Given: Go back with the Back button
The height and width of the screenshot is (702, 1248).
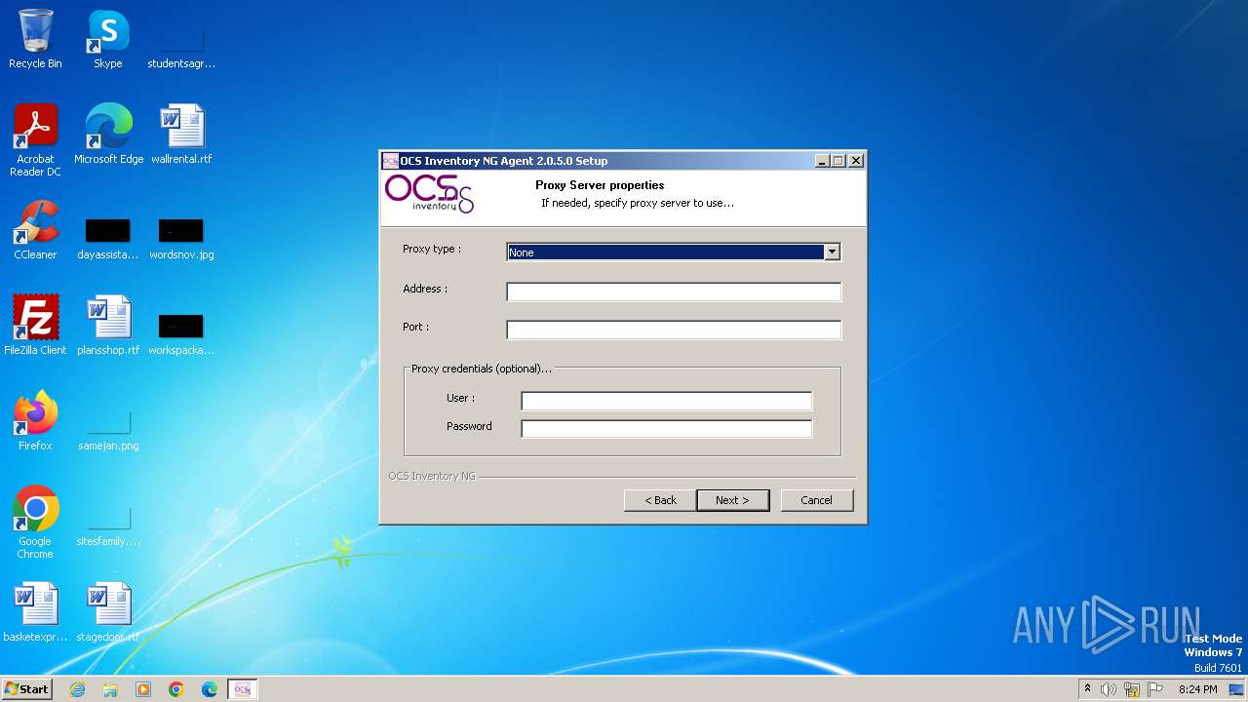Looking at the screenshot, I should (x=660, y=500).
